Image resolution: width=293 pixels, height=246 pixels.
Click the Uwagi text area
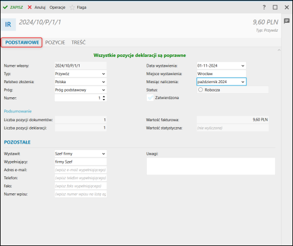pos(211,166)
